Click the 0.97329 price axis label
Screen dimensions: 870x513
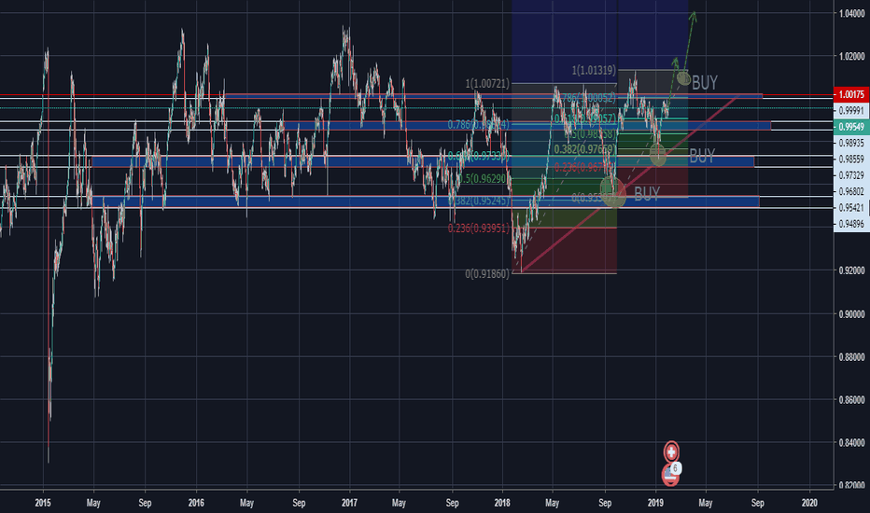[851, 175]
